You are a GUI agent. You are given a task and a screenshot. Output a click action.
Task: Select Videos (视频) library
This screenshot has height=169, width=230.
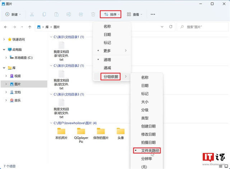[x=15, y=76]
